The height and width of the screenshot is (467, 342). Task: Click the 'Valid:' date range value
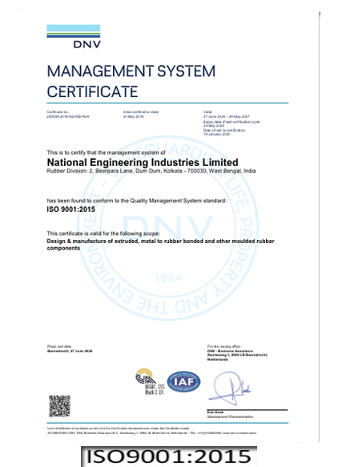pyautogui.click(x=227, y=116)
